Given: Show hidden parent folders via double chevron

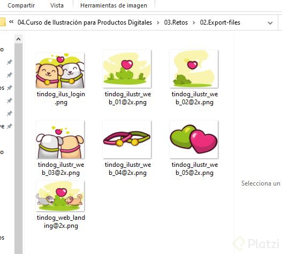Looking at the screenshot, I should 11,22.
